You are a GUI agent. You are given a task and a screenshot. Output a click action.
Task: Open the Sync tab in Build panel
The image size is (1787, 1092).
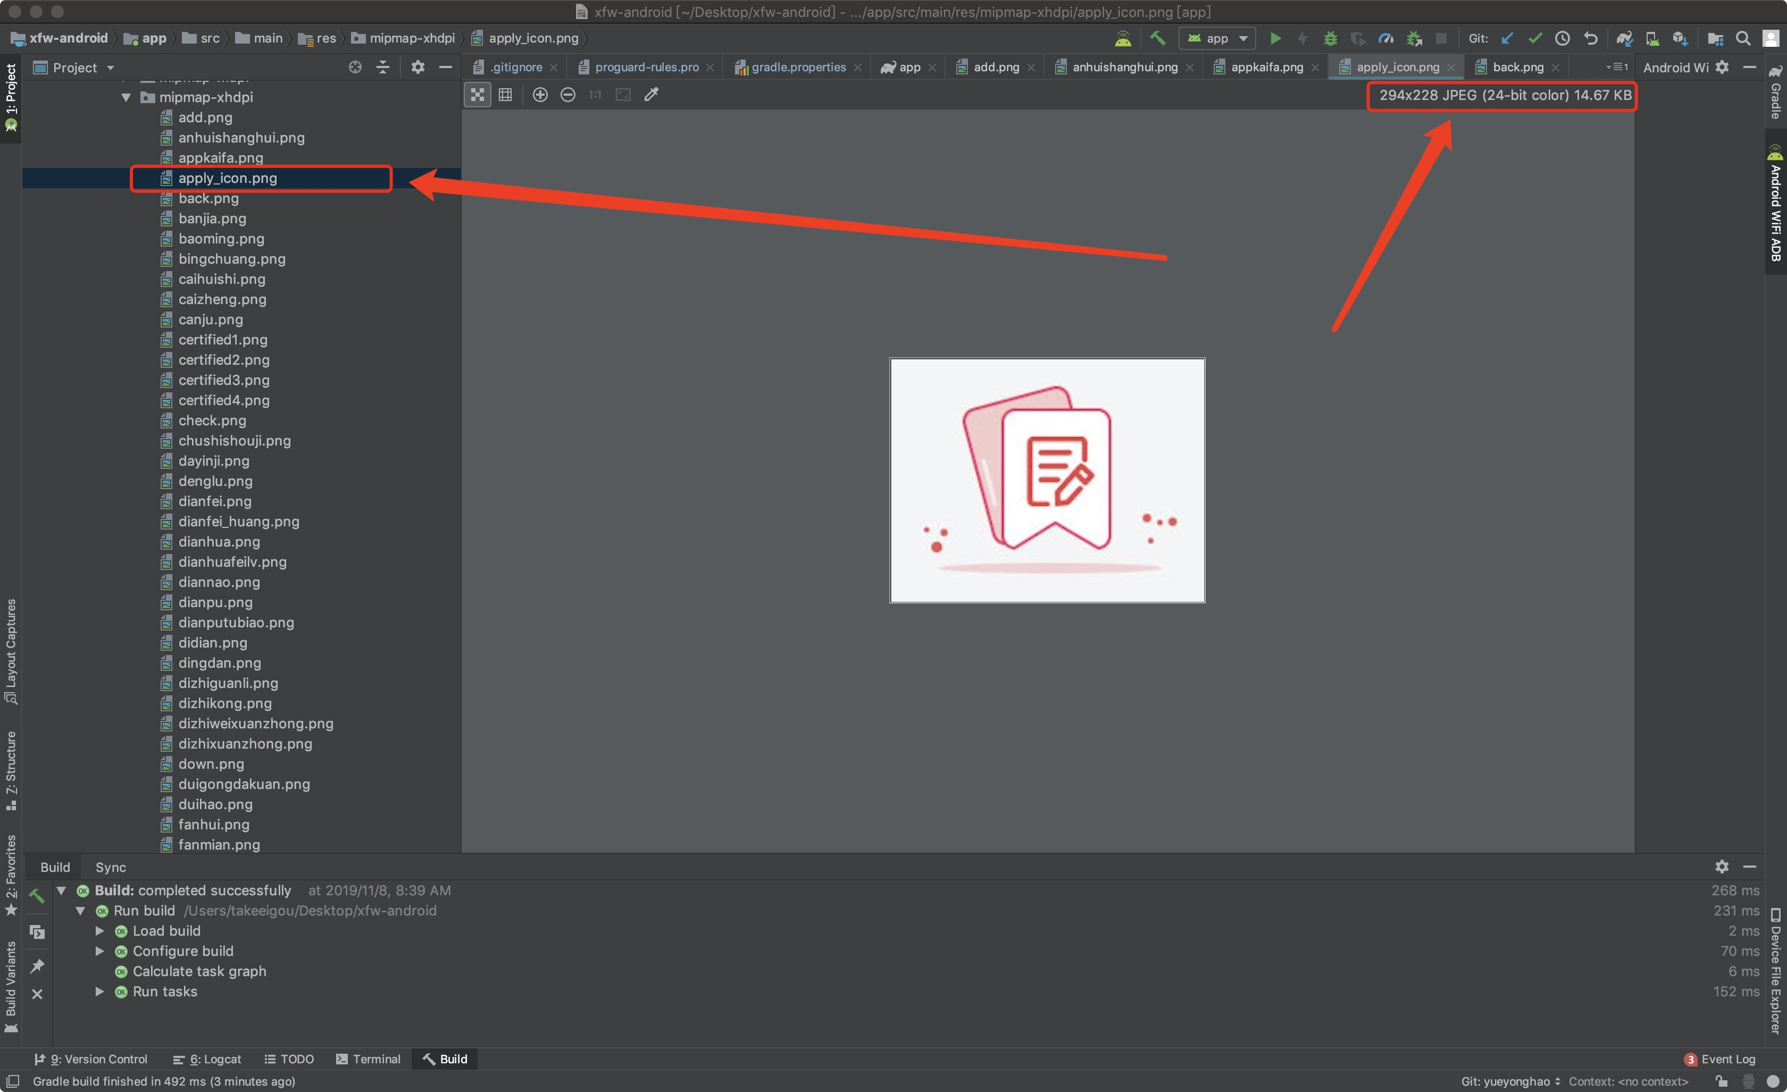[x=110, y=867]
